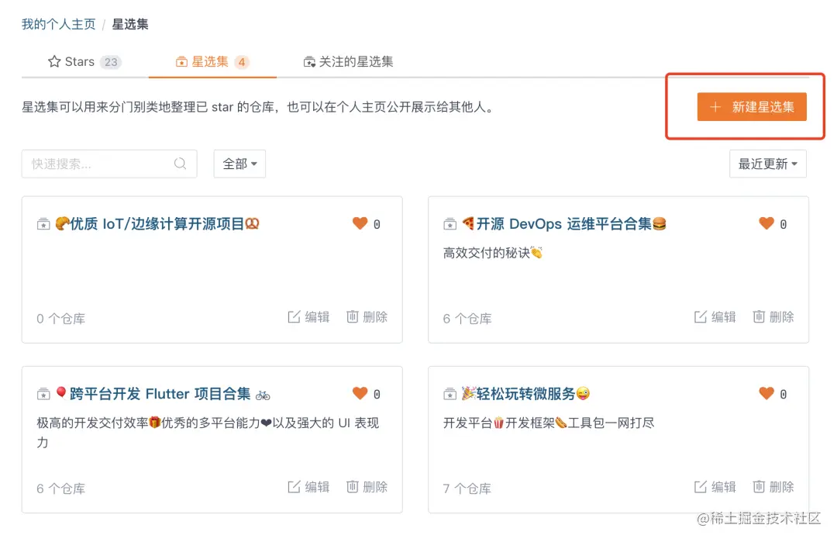837x542 pixels.
Task: Toggle the heart like on the Flutter collection
Action: 360,393
